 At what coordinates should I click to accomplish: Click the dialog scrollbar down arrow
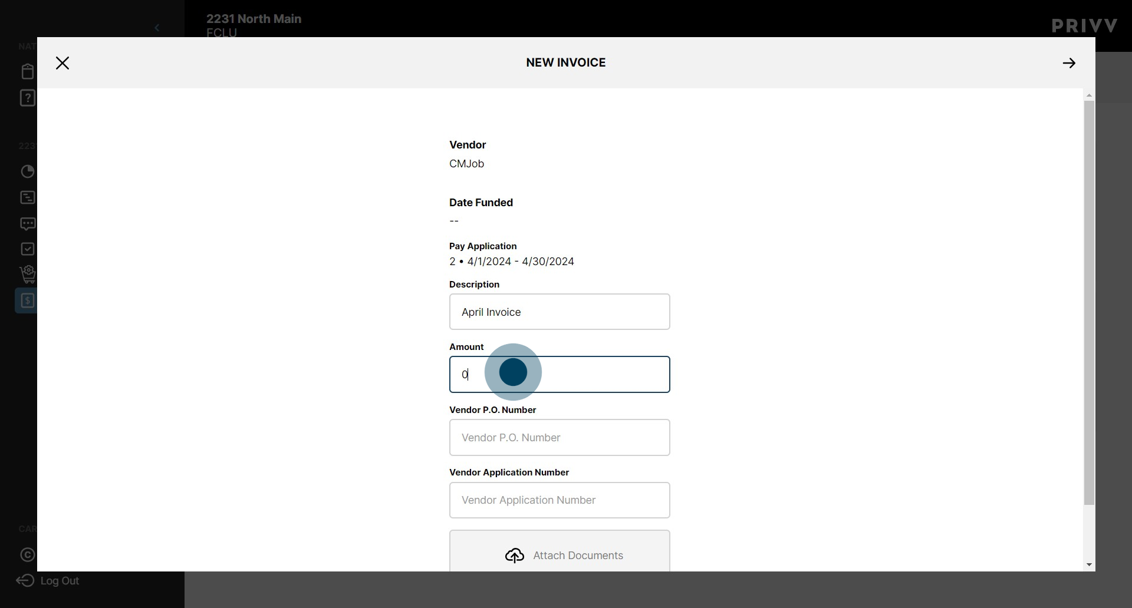pyautogui.click(x=1089, y=565)
